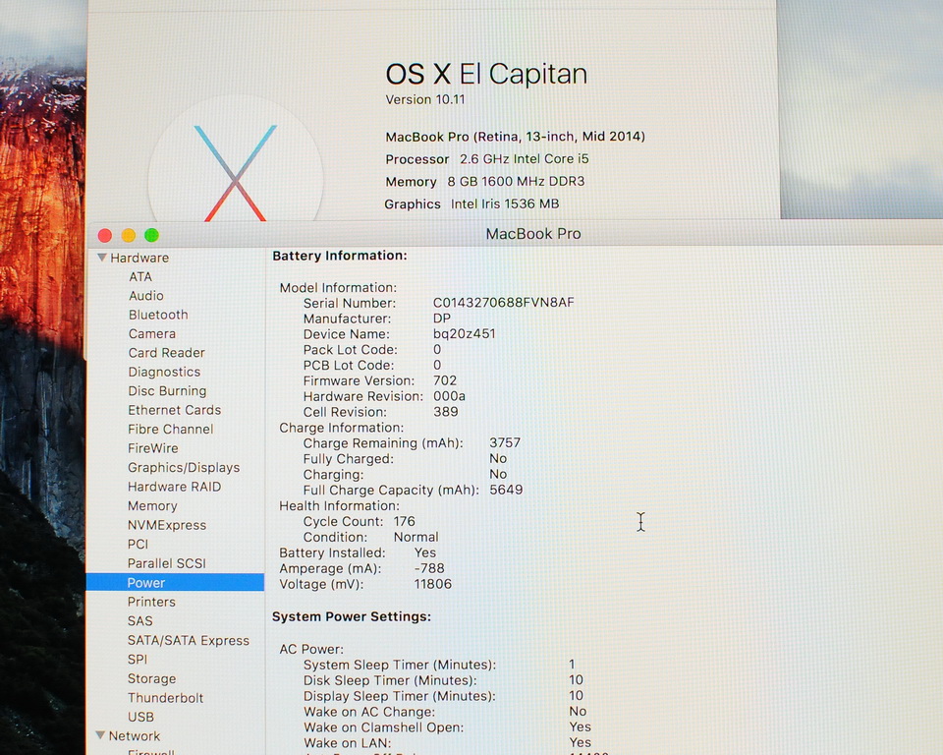Select Memory in the sidebar
943x755 pixels.
[x=152, y=505]
